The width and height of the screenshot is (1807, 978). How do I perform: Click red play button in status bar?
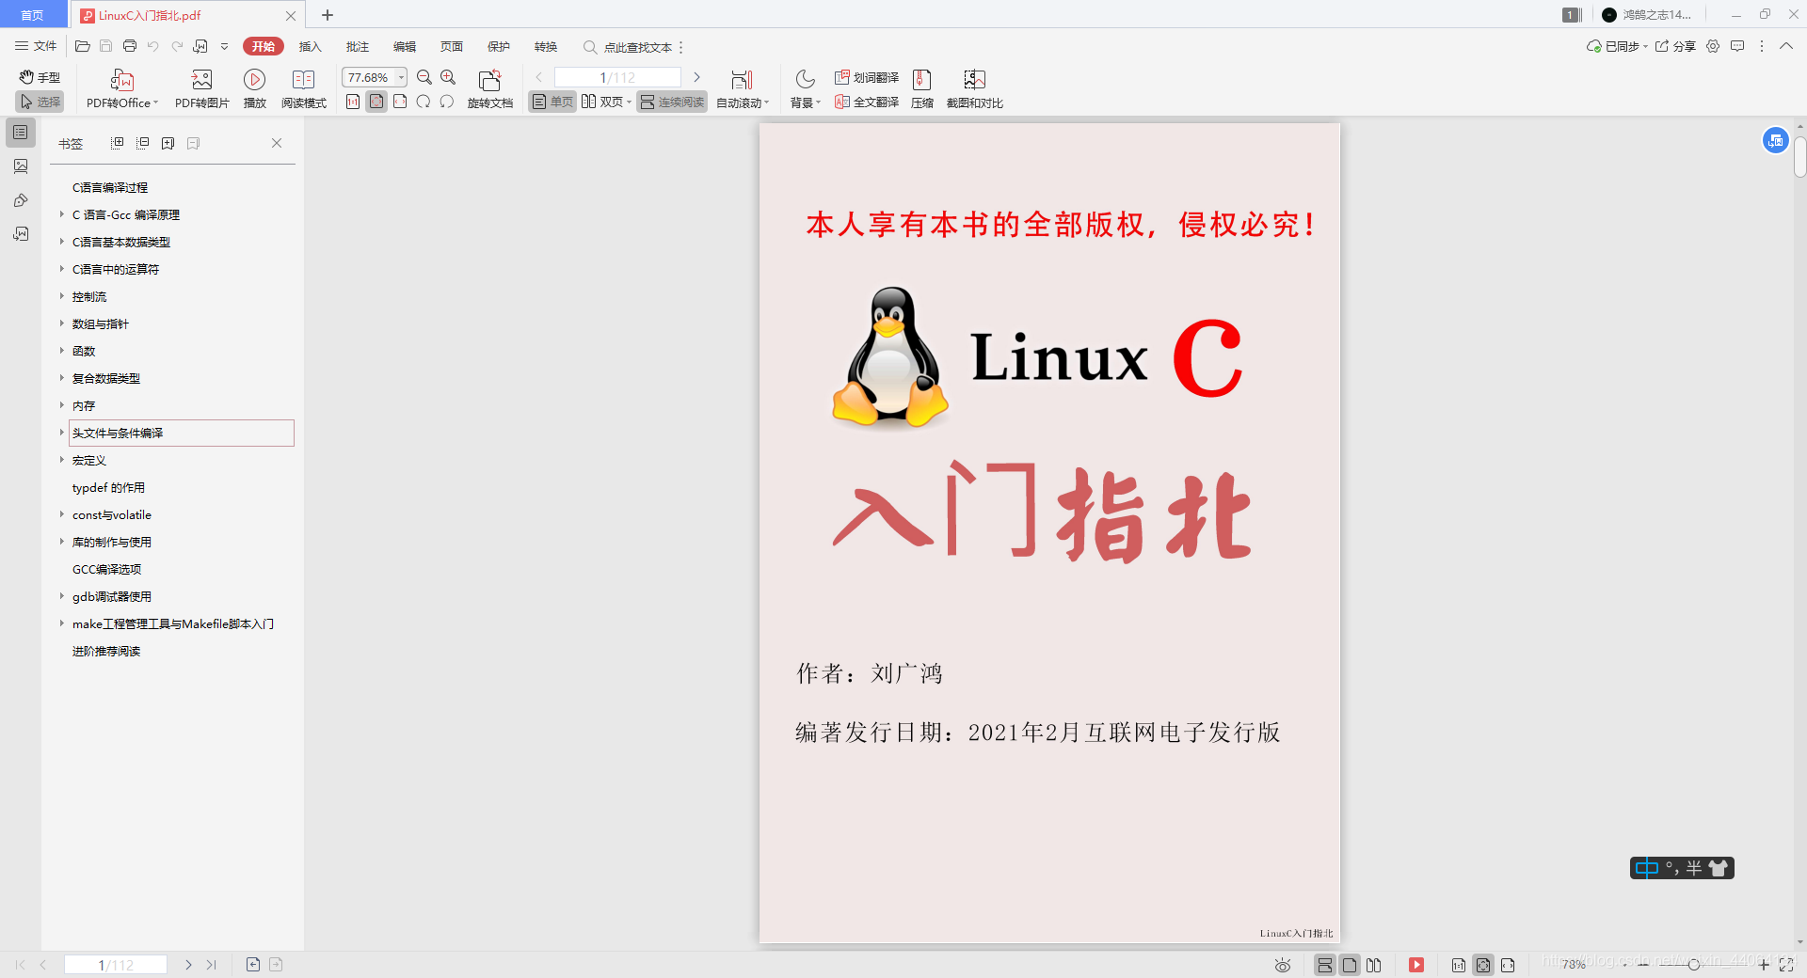coord(1416,965)
